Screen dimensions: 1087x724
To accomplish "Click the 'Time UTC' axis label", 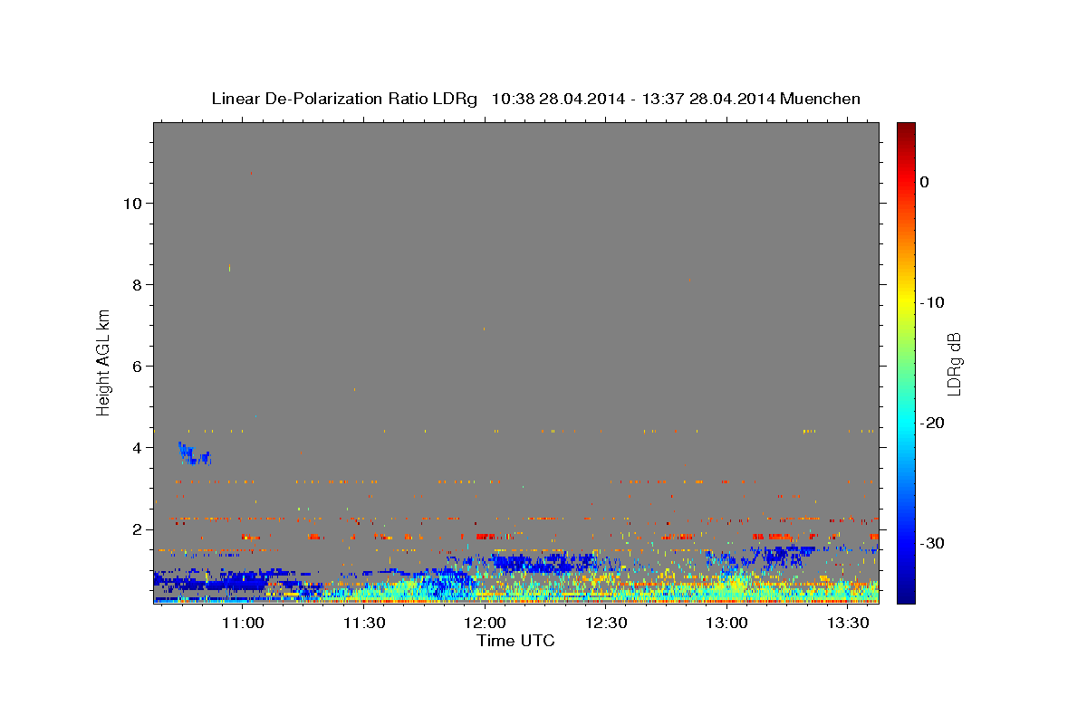I will click(x=515, y=641).
